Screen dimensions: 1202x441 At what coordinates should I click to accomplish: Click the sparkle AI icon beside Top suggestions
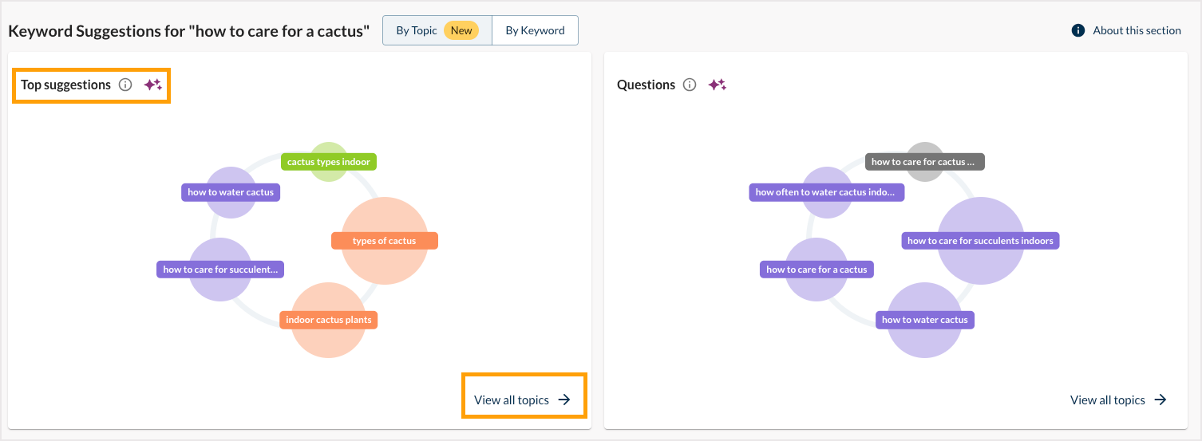pyautogui.click(x=152, y=85)
